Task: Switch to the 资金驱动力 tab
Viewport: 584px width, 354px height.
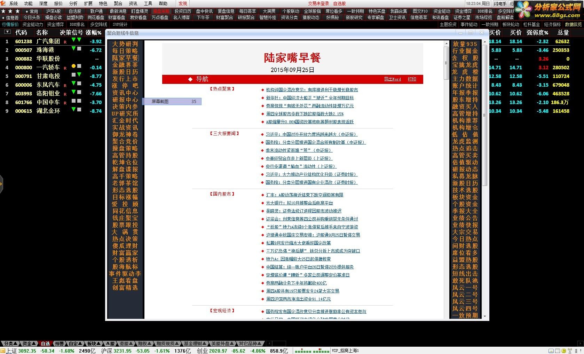Action: click(x=33, y=24)
